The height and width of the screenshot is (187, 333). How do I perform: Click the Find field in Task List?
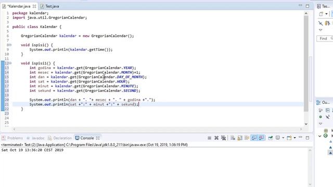tap(325, 38)
